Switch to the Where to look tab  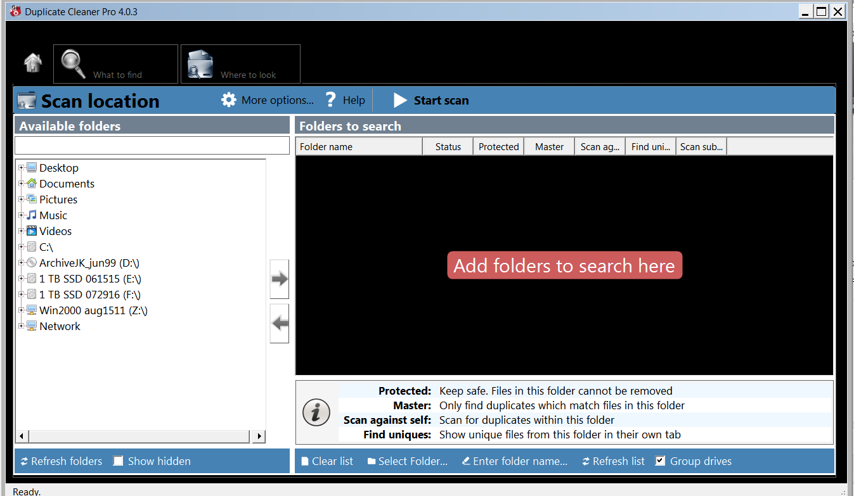click(x=240, y=64)
